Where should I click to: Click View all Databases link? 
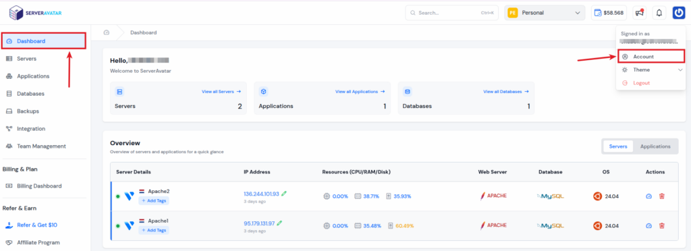click(506, 92)
